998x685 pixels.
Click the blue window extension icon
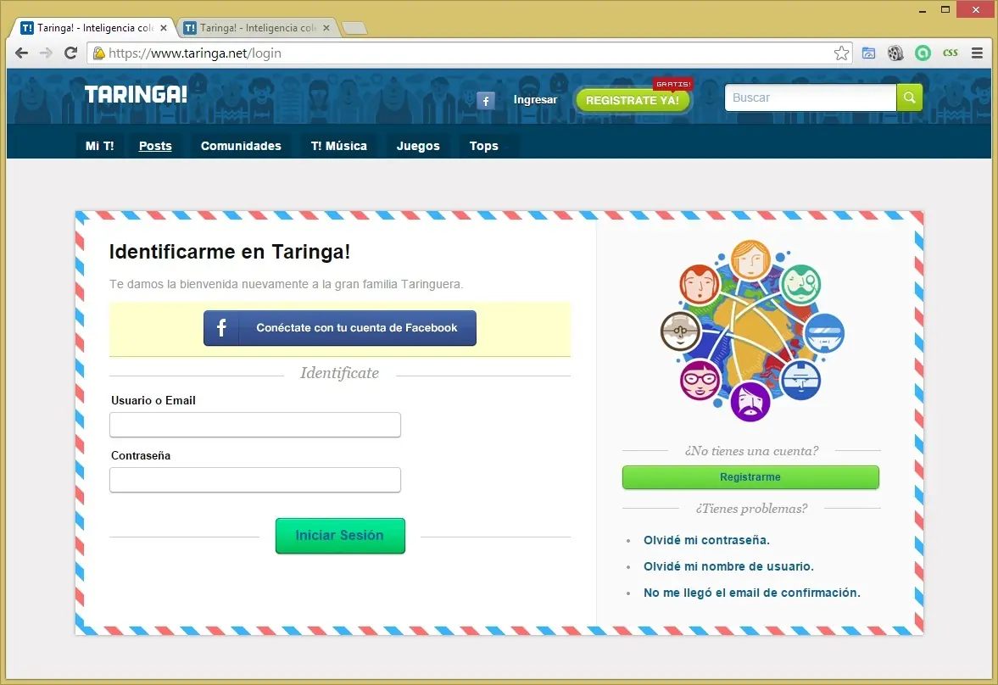[868, 53]
